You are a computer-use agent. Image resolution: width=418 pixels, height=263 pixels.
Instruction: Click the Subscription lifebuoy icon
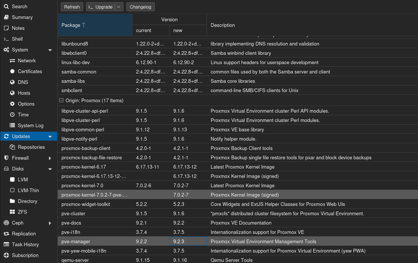click(6, 255)
